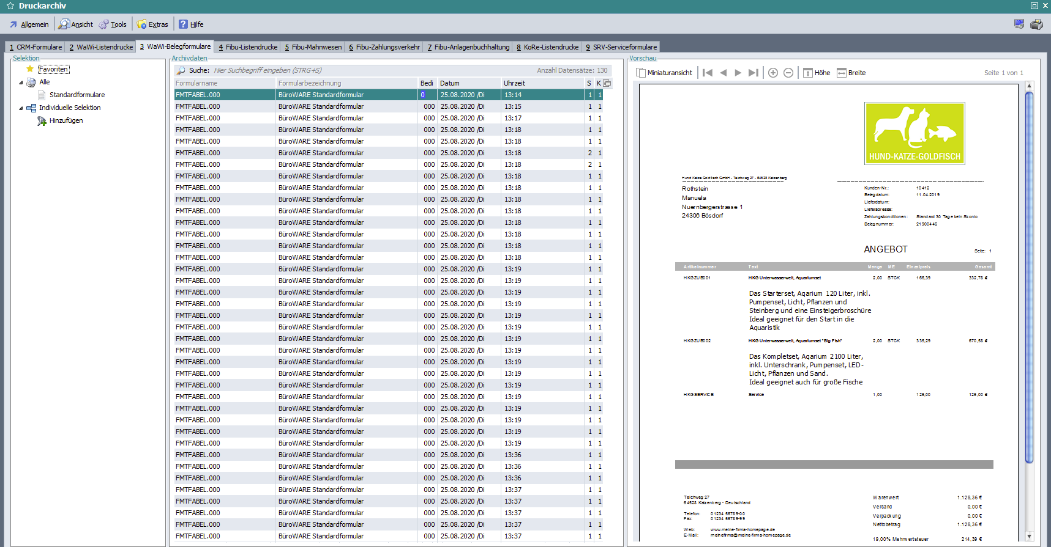Toggle Miniaturansicht thumbnail view
The width and height of the screenshot is (1051, 547).
click(x=665, y=73)
